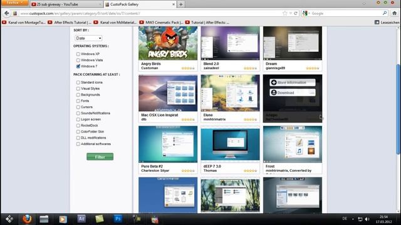The width and height of the screenshot is (401, 225).
Task: Check the Windows XP checkbox
Action: tap(78, 54)
